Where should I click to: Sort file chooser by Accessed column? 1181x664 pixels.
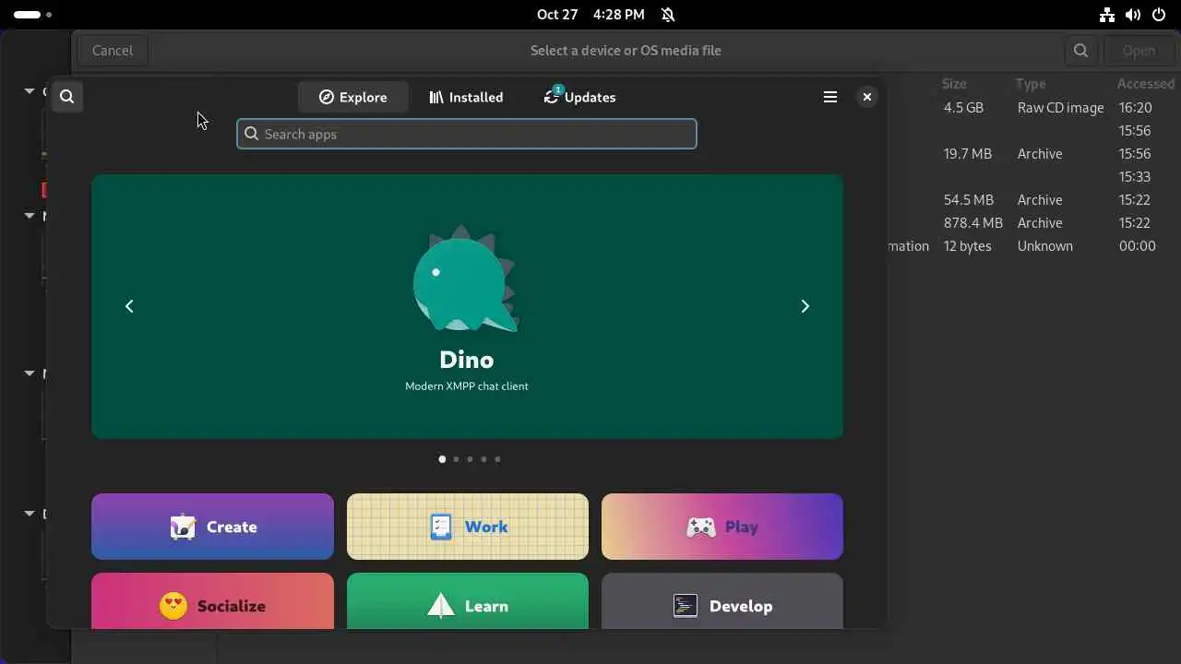pyautogui.click(x=1145, y=84)
